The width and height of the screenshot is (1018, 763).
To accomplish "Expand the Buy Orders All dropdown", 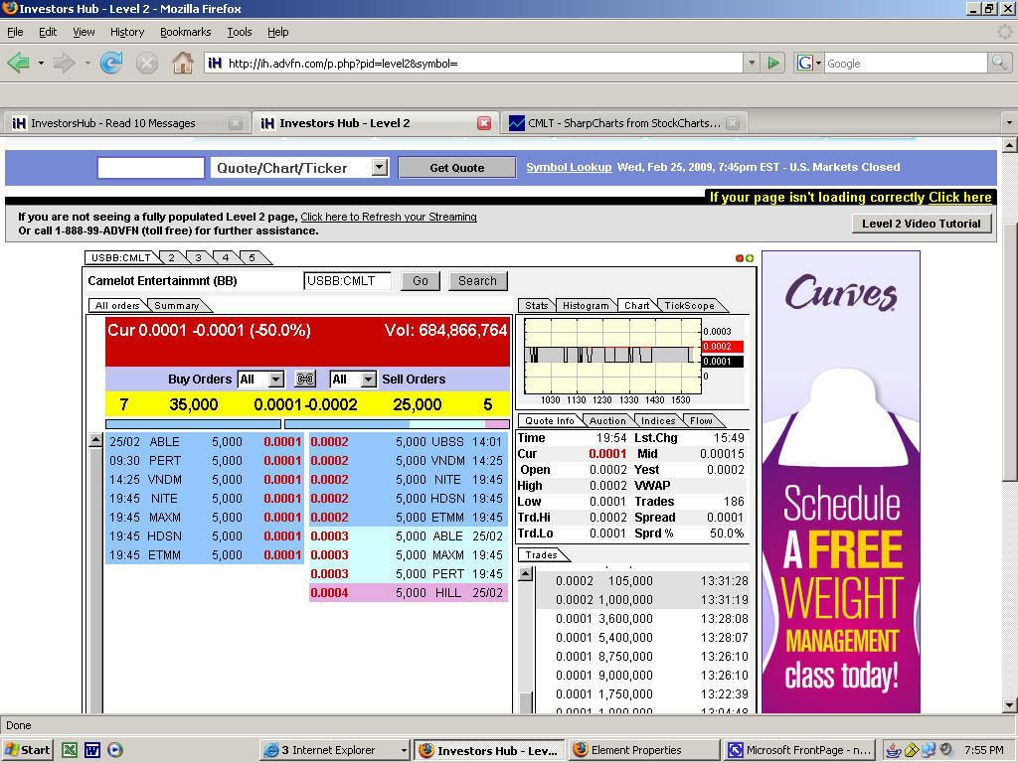I will coord(276,380).
